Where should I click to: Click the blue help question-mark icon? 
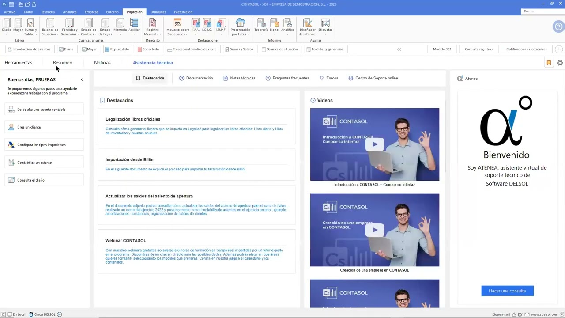point(558,26)
